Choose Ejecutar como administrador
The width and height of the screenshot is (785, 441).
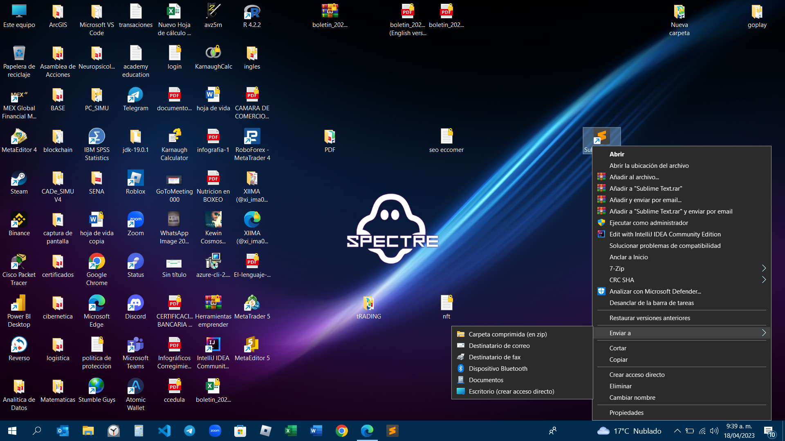[x=682, y=223]
